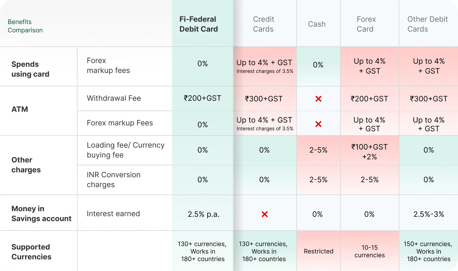458x271 pixels.
Task: Select the Credit Cards column header
Action: 263,24
